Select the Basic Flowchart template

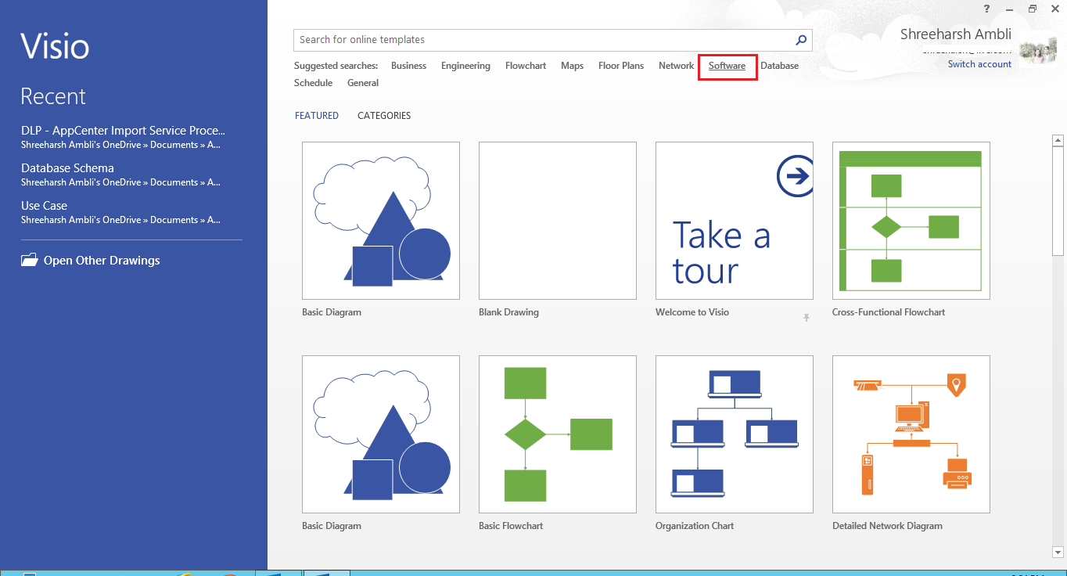coord(558,434)
